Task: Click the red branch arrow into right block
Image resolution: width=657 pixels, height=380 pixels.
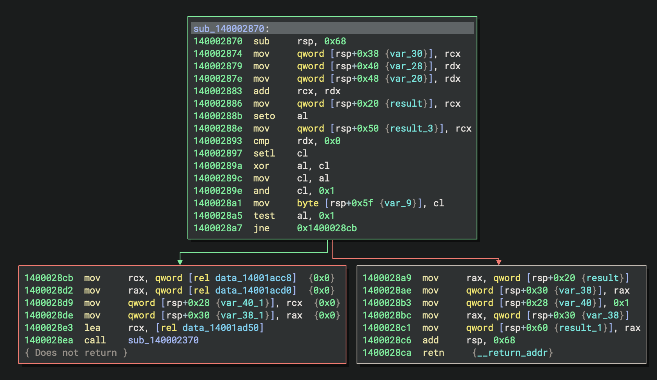Action: tap(498, 262)
